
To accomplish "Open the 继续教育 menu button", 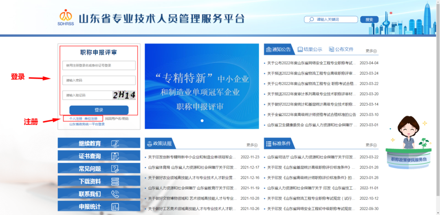I will [99, 143].
